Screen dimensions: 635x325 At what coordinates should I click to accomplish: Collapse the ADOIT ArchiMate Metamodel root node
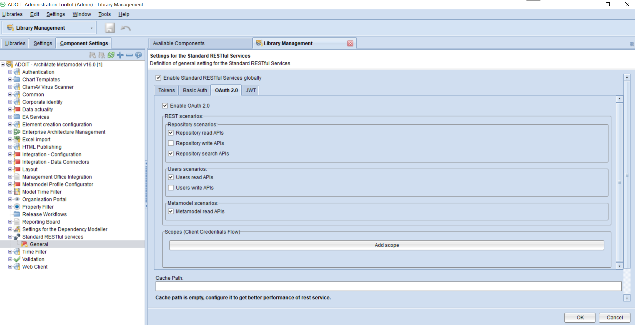pos(3,64)
